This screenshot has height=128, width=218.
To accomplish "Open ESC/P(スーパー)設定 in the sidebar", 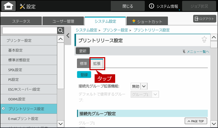I will pyautogui.click(x=29, y=89).
